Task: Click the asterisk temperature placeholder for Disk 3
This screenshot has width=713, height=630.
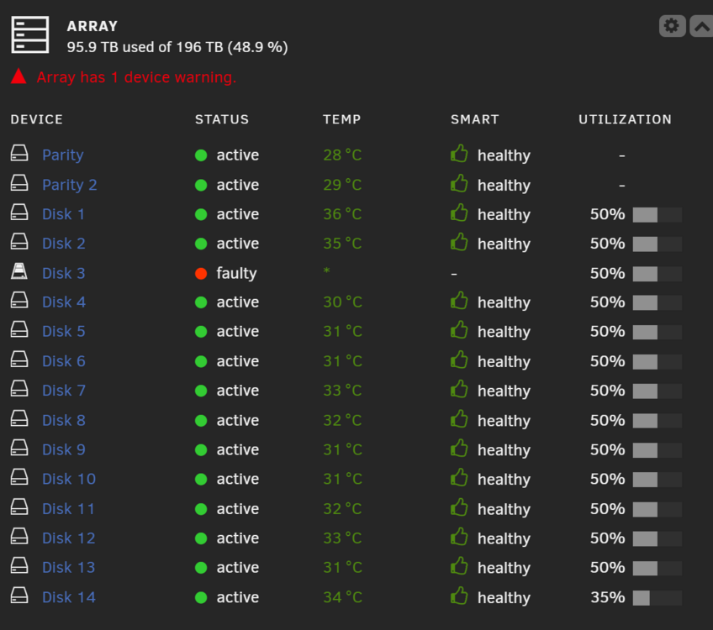Action: (326, 270)
